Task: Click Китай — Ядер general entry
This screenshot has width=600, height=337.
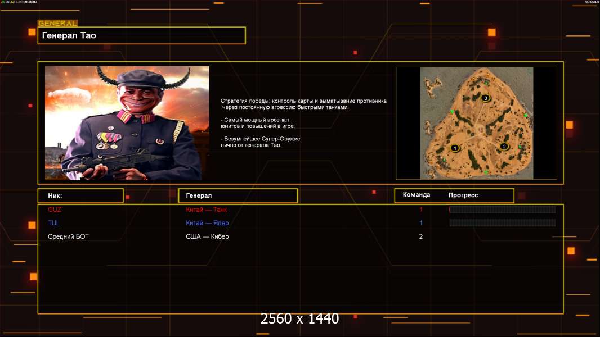Action: click(x=207, y=223)
